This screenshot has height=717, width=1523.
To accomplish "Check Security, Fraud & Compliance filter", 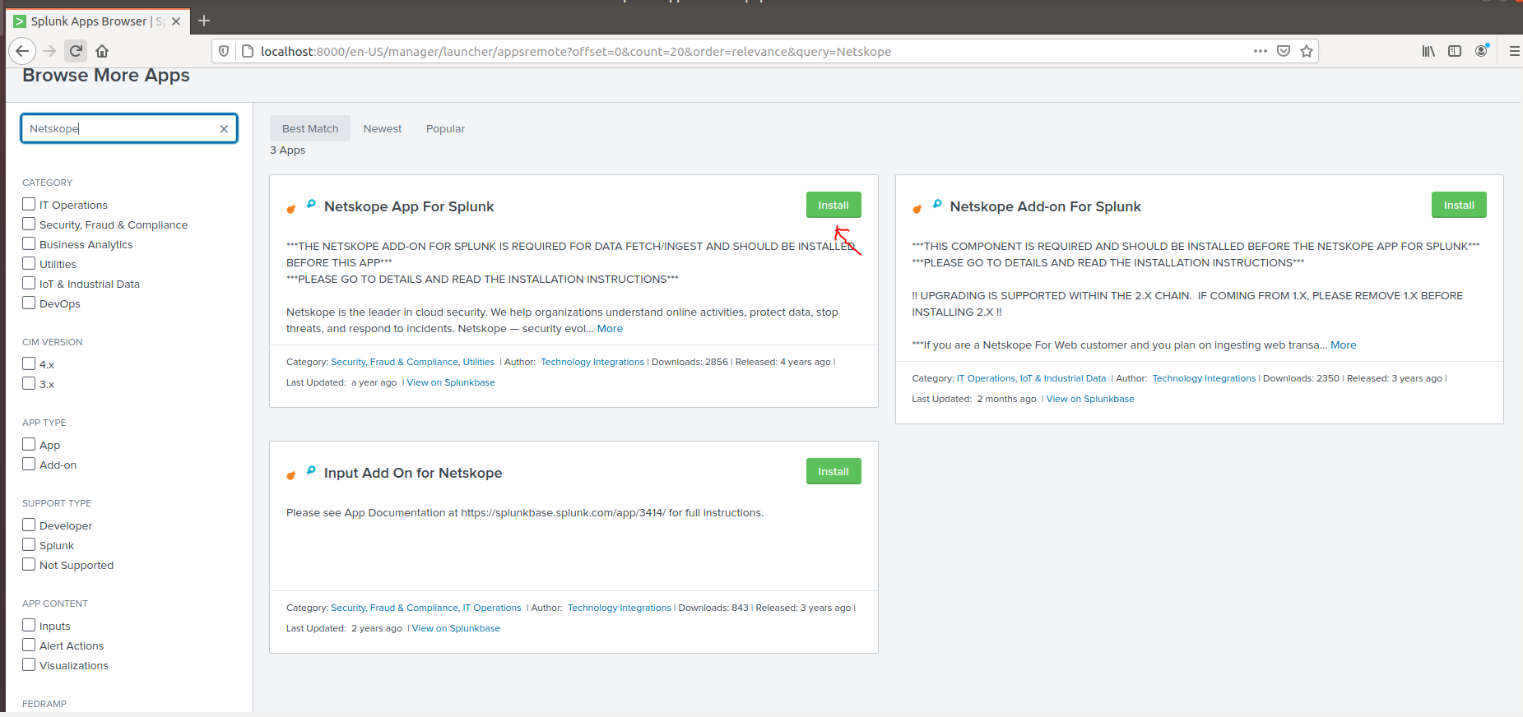I will point(29,224).
